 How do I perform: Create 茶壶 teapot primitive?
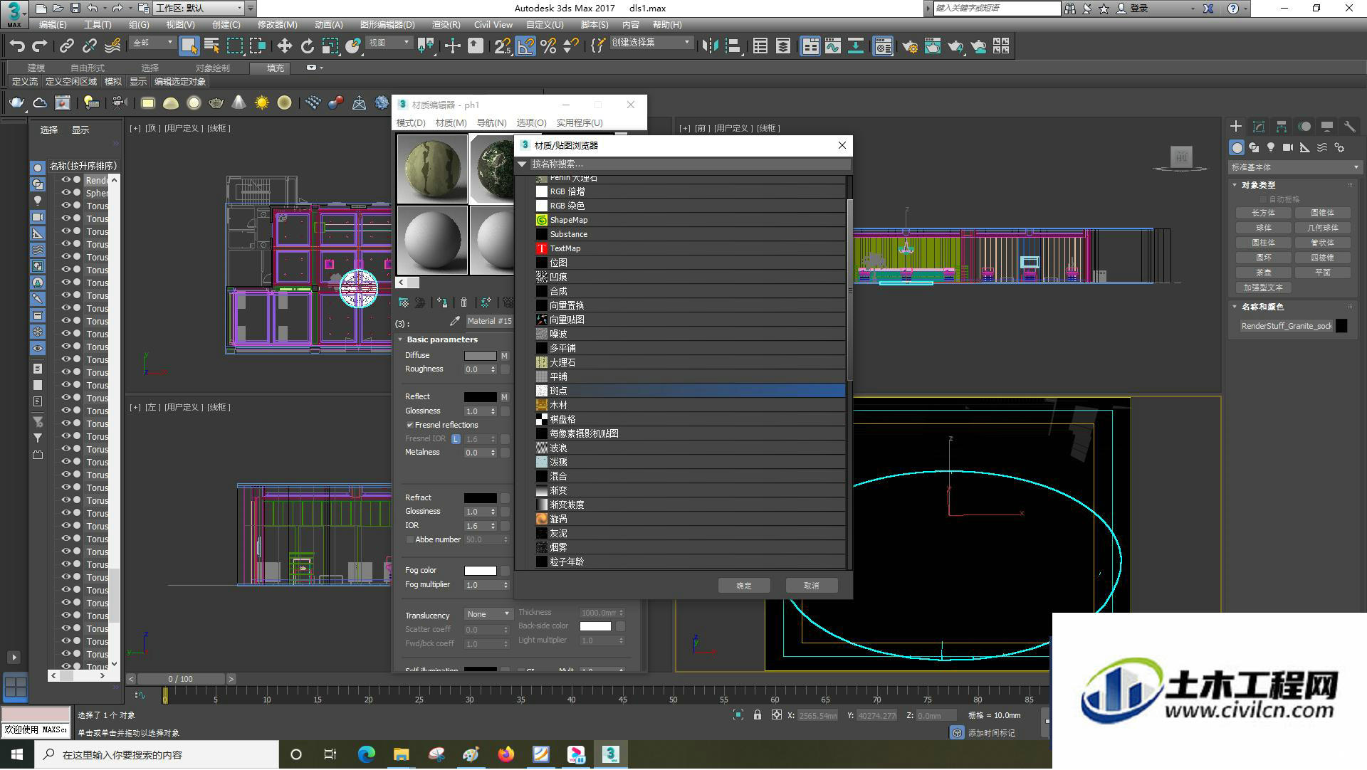click(1263, 273)
